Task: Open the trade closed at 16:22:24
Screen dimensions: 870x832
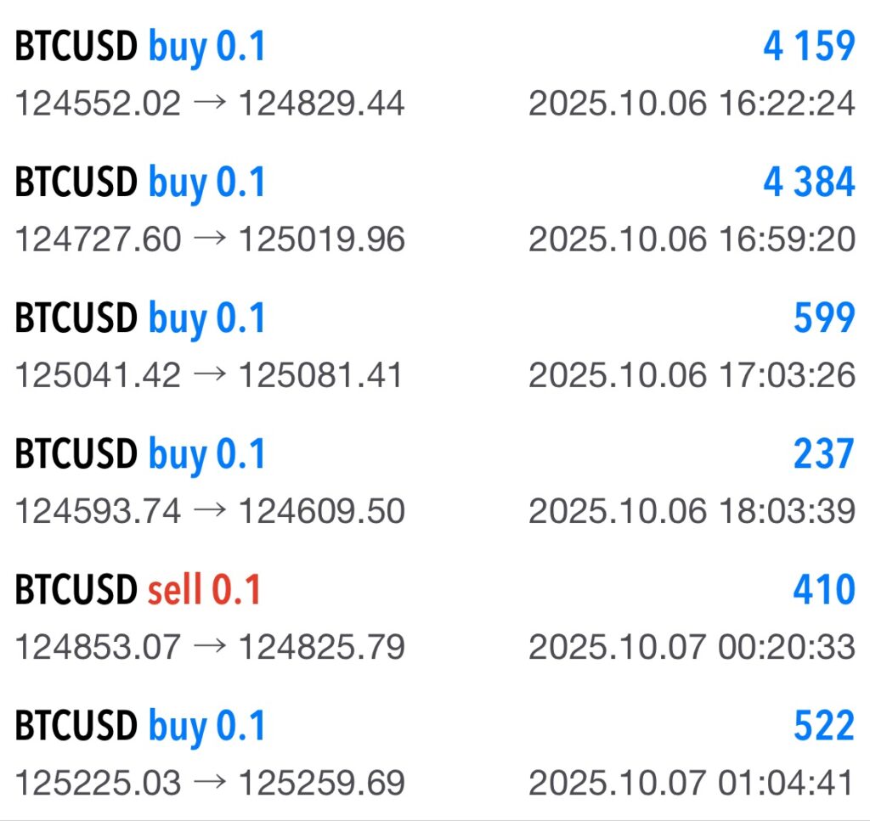Action: (x=692, y=104)
